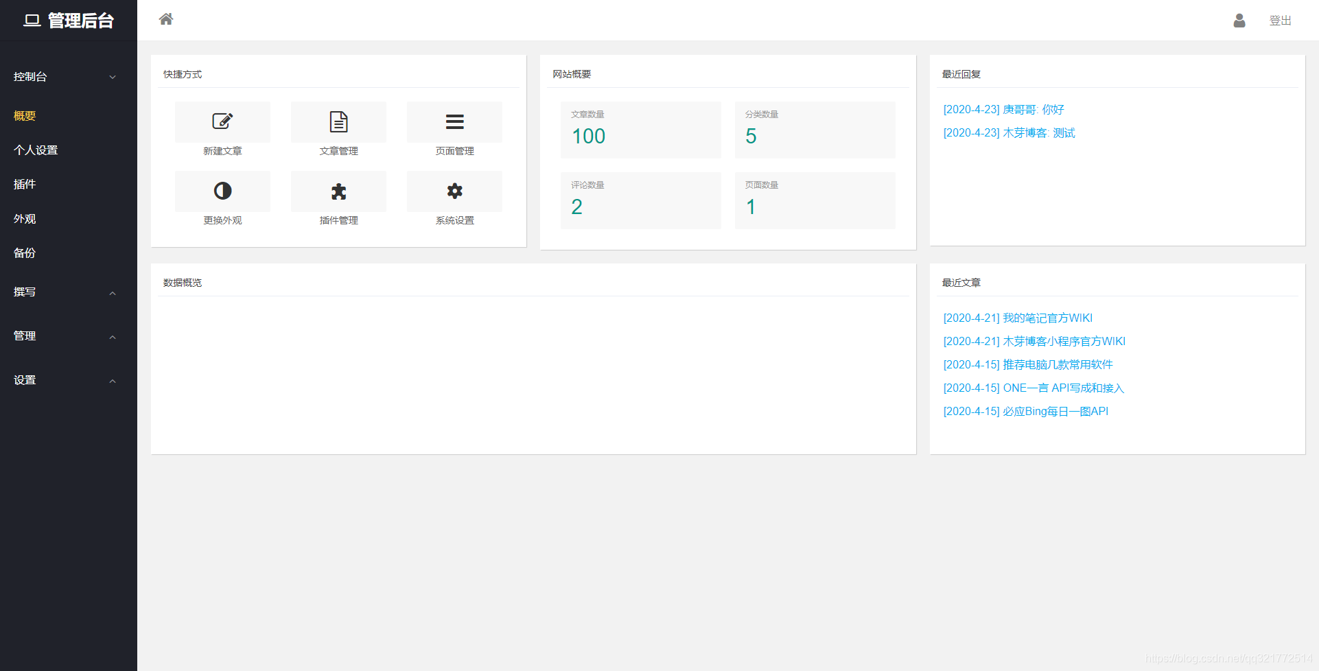Click the 新建文章 label text
The height and width of the screenshot is (671, 1319).
click(x=222, y=151)
